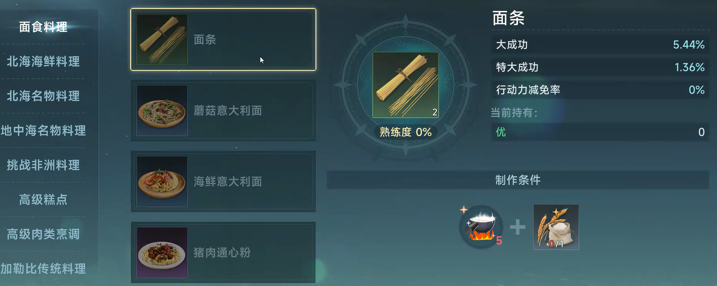Open the 加勒比传统料理 category
Viewport: 717px width, 286px height.
pos(43,269)
